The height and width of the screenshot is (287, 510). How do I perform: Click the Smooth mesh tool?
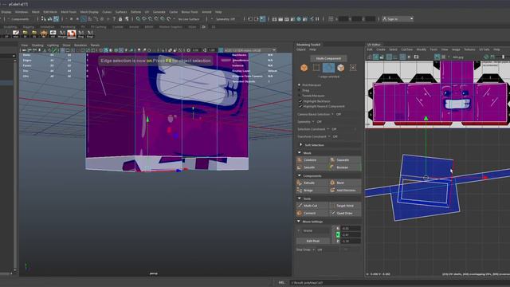point(312,167)
